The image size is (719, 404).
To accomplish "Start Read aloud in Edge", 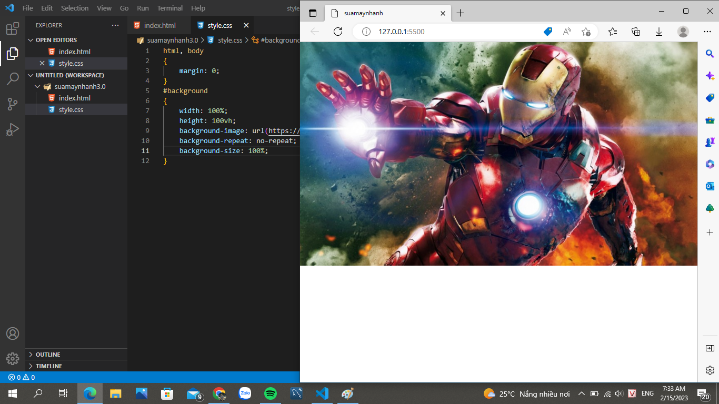I will (x=567, y=32).
